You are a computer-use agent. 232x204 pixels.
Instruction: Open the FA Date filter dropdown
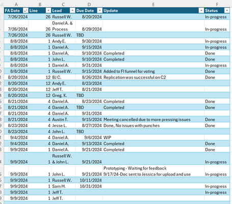click(x=25, y=11)
